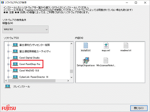Select 富士通モビリティセンター拡張 in the list
Viewport: 150px width, 112px height.
click(35, 45)
